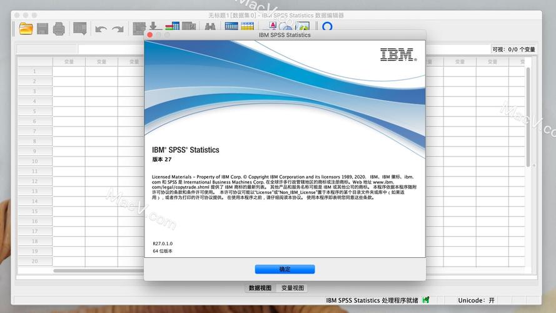
Task: Click the about dialog title bar text
Action: pos(285,35)
